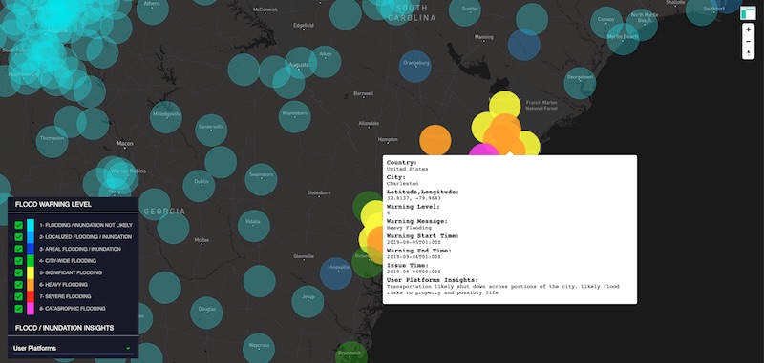Click the Flood / Inundation Insights heading
764x363 pixels.
coord(64,328)
